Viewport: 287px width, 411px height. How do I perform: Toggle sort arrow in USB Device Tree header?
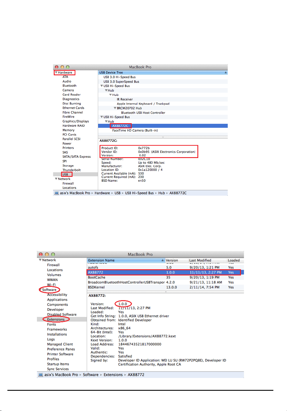tap(226, 72)
